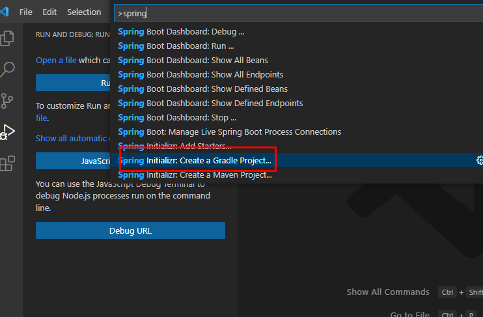Open the Run and Debug view
483x317 pixels.
click(7, 133)
